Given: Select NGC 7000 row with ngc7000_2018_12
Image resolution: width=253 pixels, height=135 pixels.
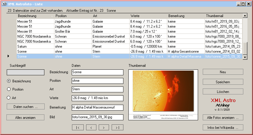Looking at the screenshot, I should 129,41.
